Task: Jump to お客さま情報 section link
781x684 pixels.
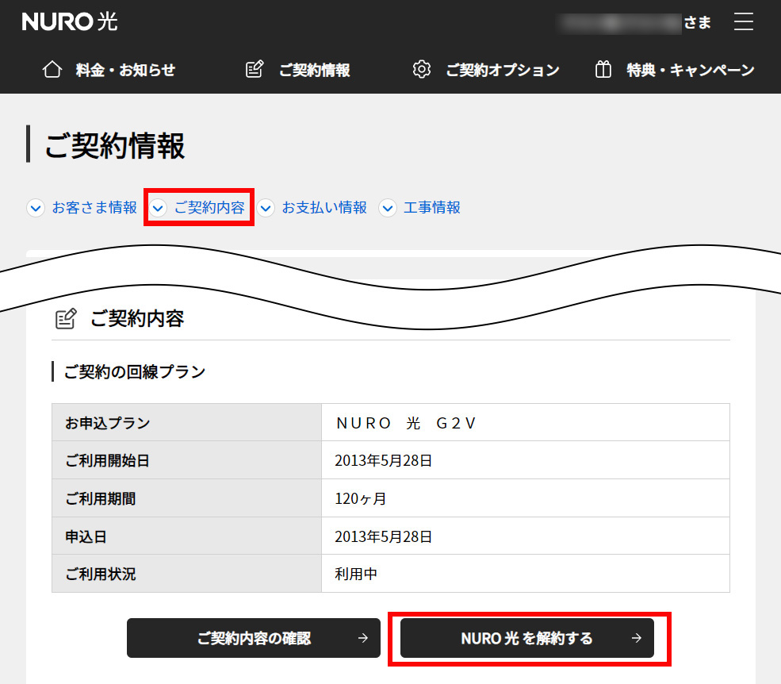Action: (x=94, y=207)
